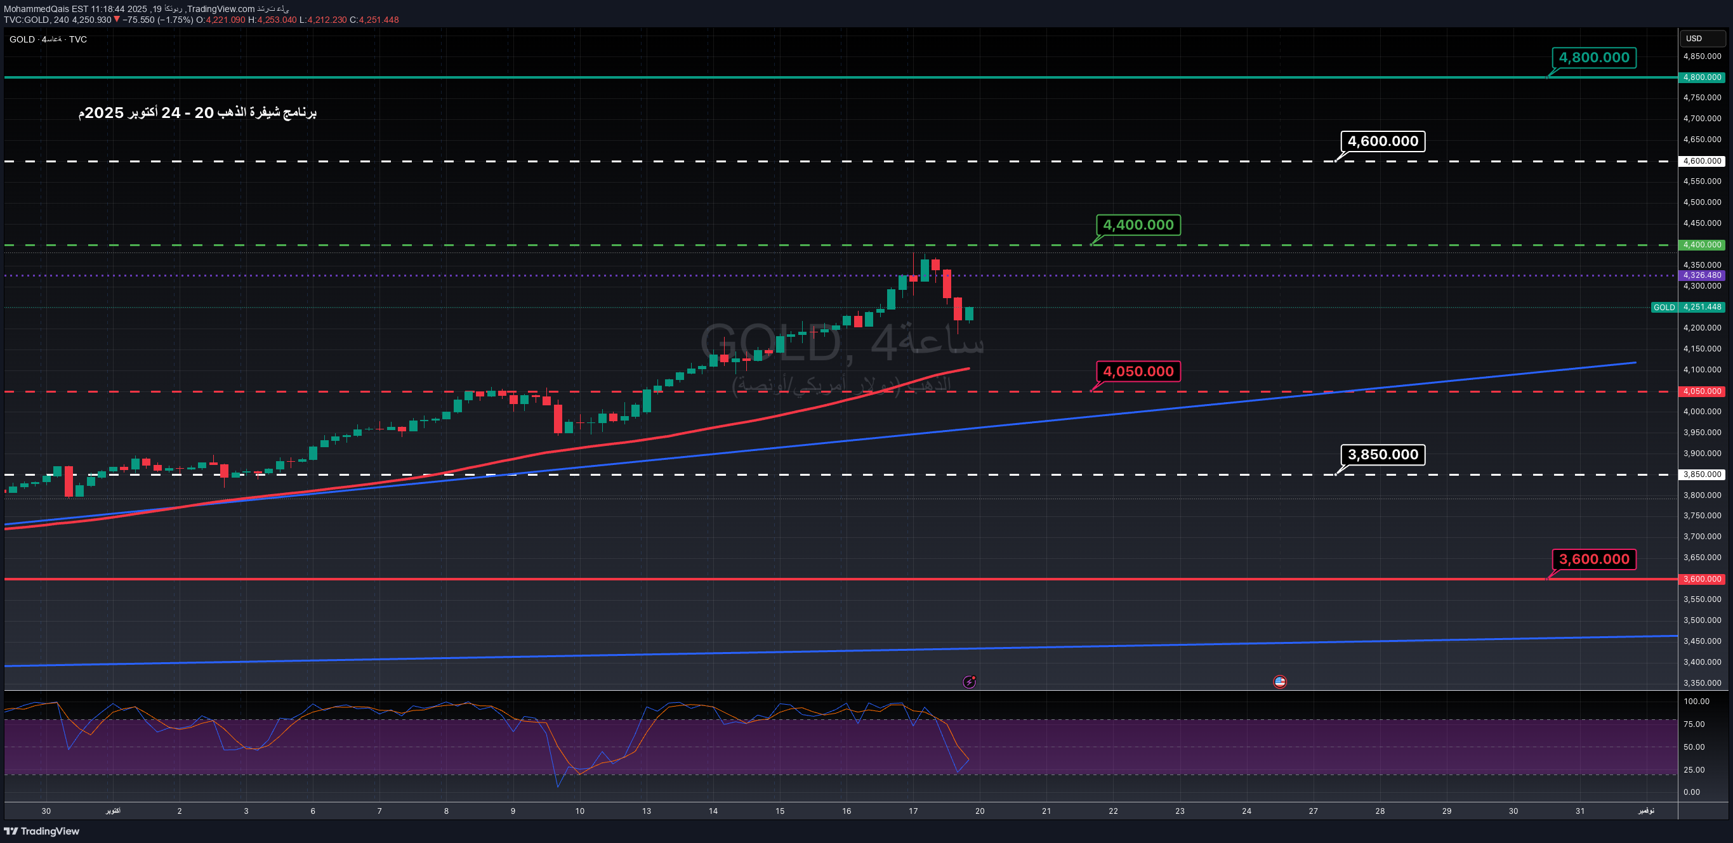Click the purple lightning news event icon

969,682
